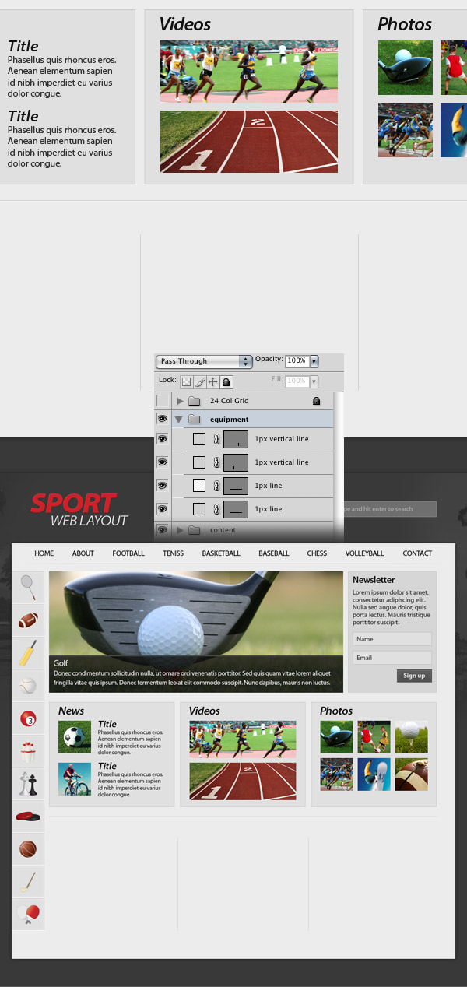This screenshot has height=987, width=467.
Task: Click the golf tee photo thumbnail in Photos
Action: [x=411, y=736]
